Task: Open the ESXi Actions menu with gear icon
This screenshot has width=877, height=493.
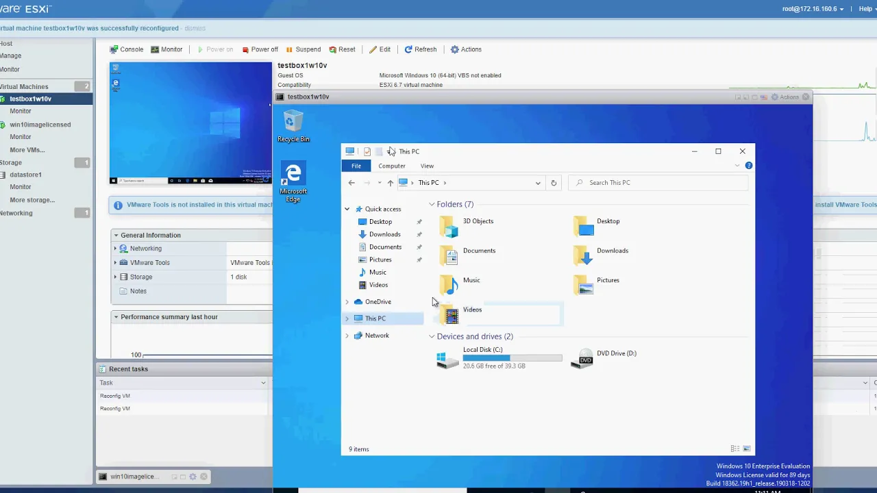Action: pyautogui.click(x=466, y=49)
